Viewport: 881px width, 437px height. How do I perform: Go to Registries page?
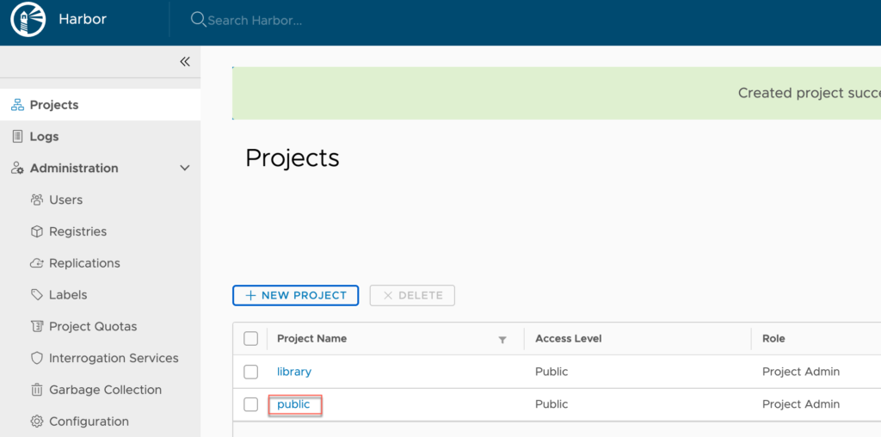pos(77,231)
